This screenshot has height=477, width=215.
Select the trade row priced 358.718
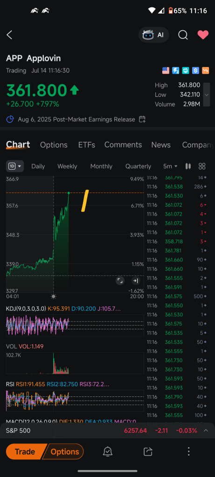pos(177,241)
